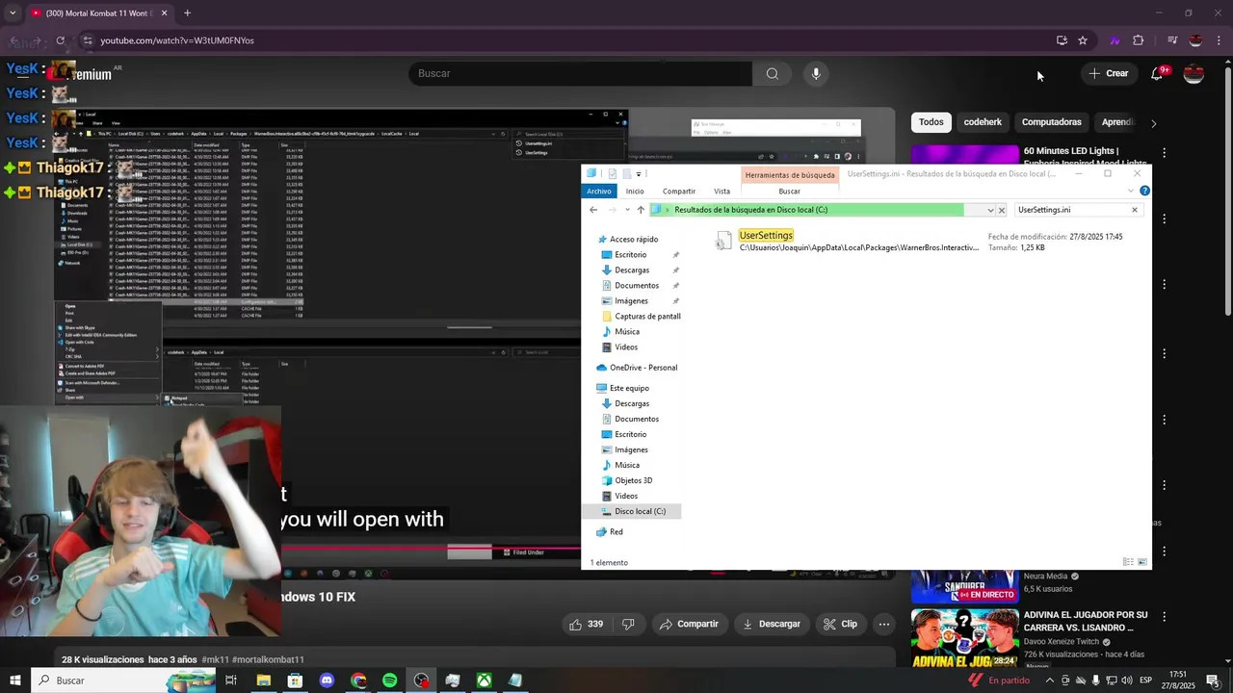Open the Archivo menu in File Explorer
This screenshot has width=1233, height=693.
[x=599, y=192]
